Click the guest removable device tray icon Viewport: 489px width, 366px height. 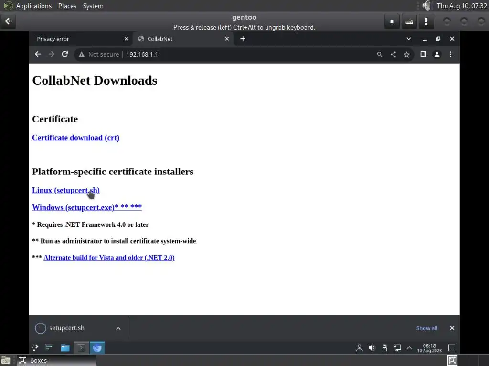point(384,347)
